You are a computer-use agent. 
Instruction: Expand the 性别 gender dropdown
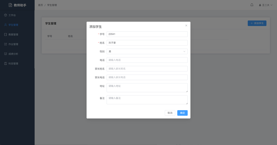click(x=147, y=51)
